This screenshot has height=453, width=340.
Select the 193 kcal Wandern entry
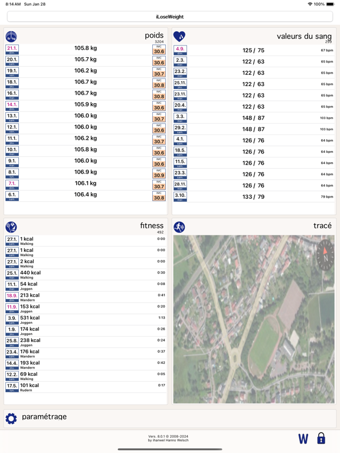tap(86, 365)
